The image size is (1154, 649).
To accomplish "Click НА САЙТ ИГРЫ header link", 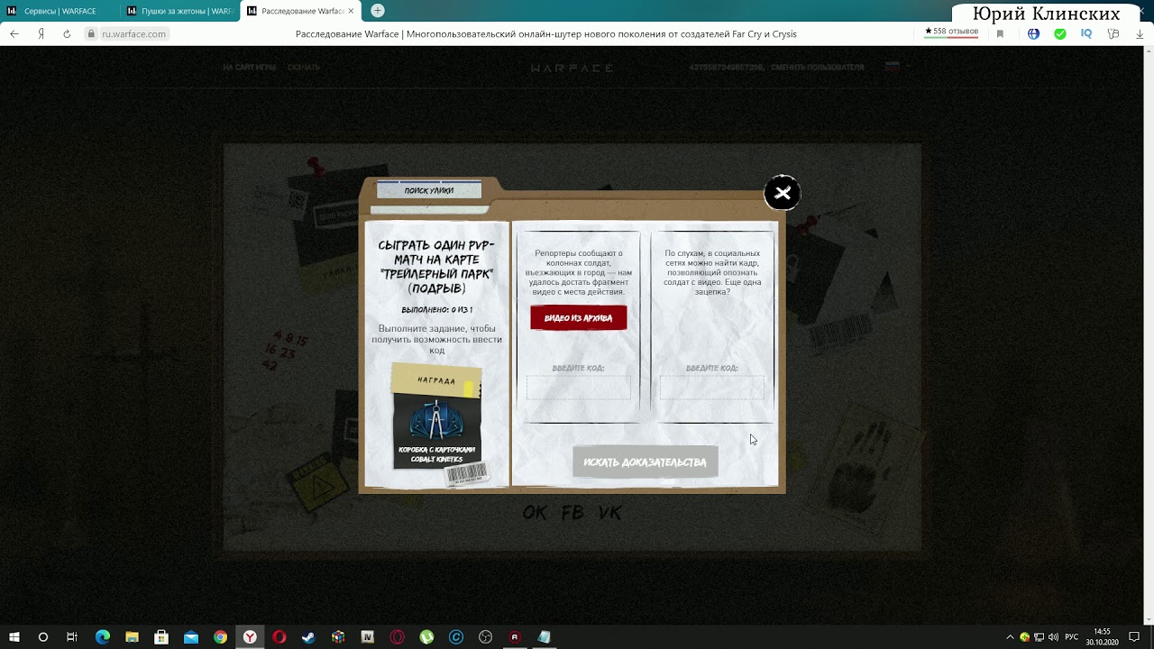I will (x=250, y=68).
